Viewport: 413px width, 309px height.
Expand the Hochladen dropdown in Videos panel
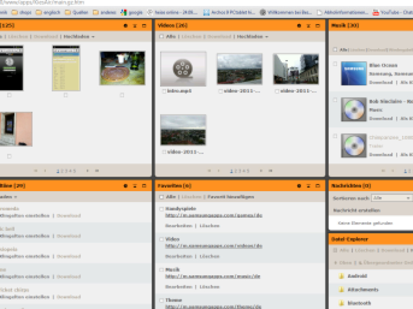pyautogui.click(x=252, y=37)
